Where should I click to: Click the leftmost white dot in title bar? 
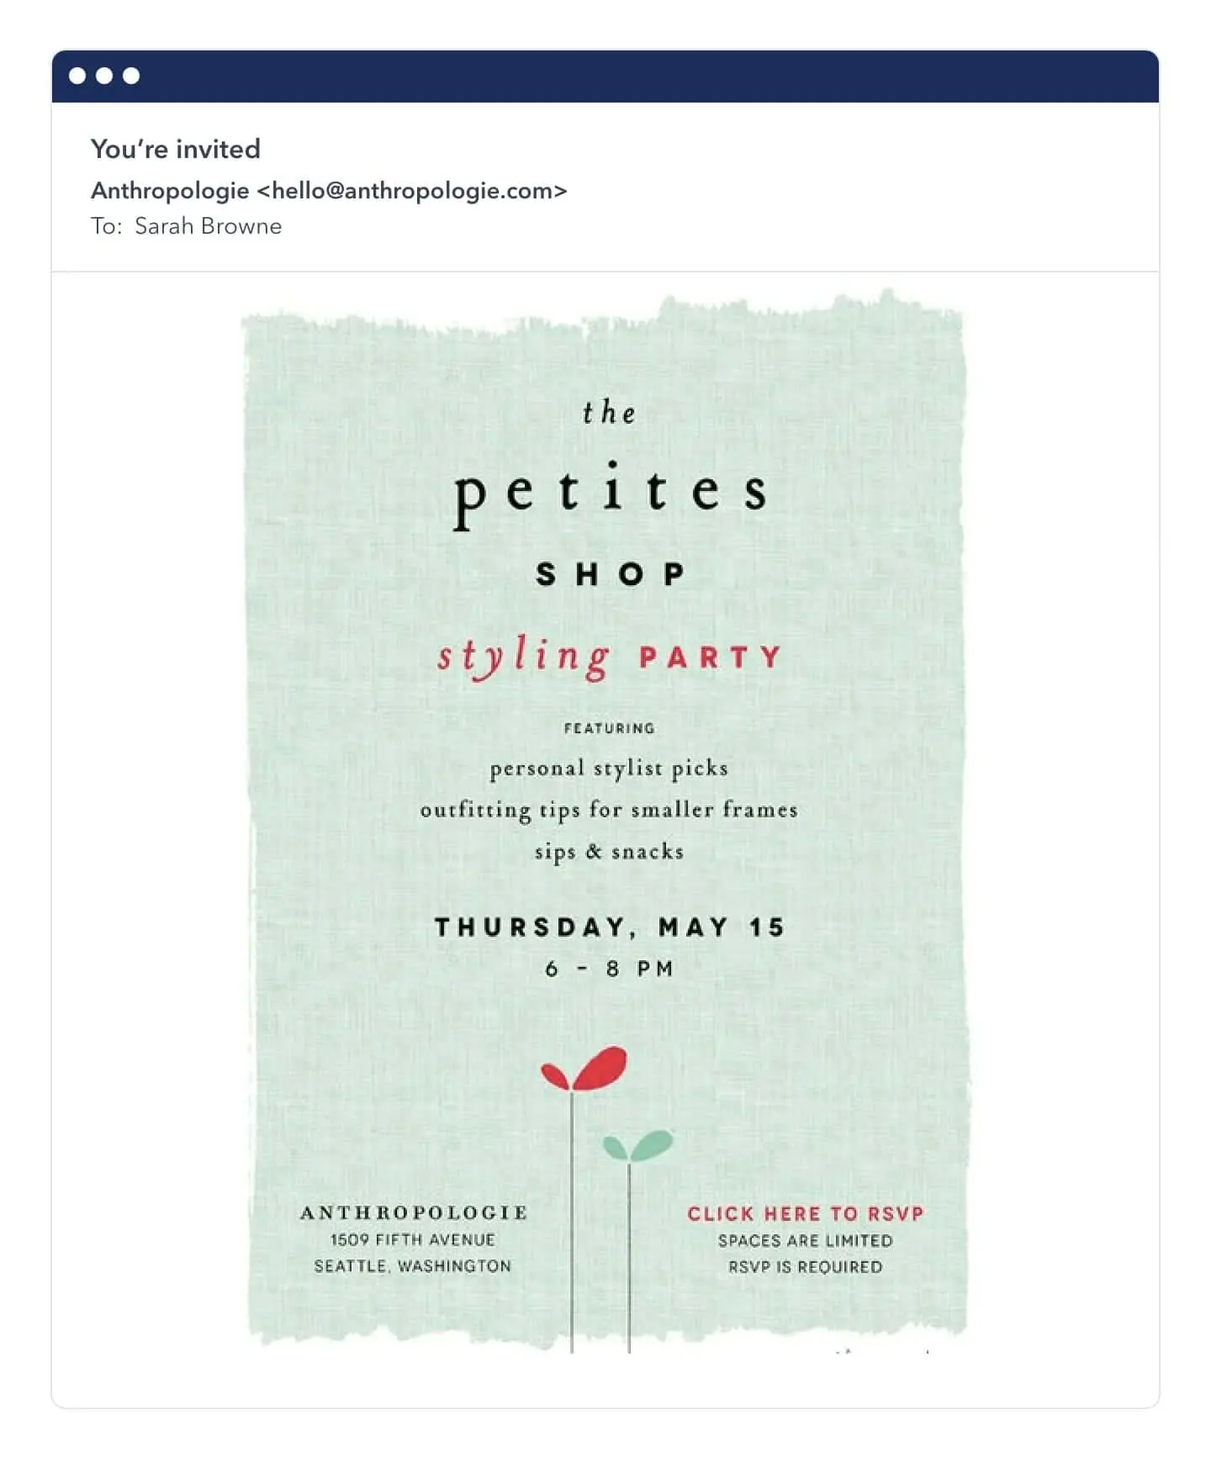[x=77, y=76]
